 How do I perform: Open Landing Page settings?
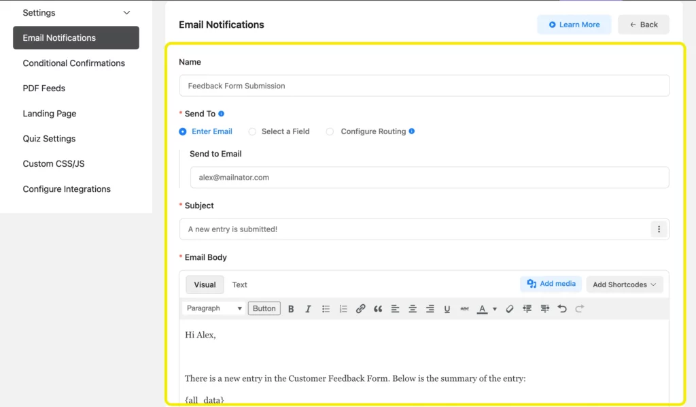pos(49,113)
